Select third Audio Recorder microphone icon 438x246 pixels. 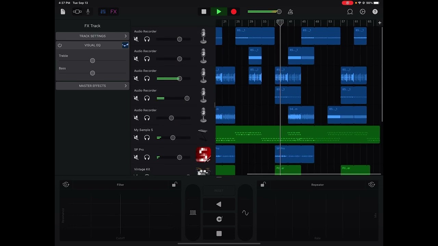204,76
